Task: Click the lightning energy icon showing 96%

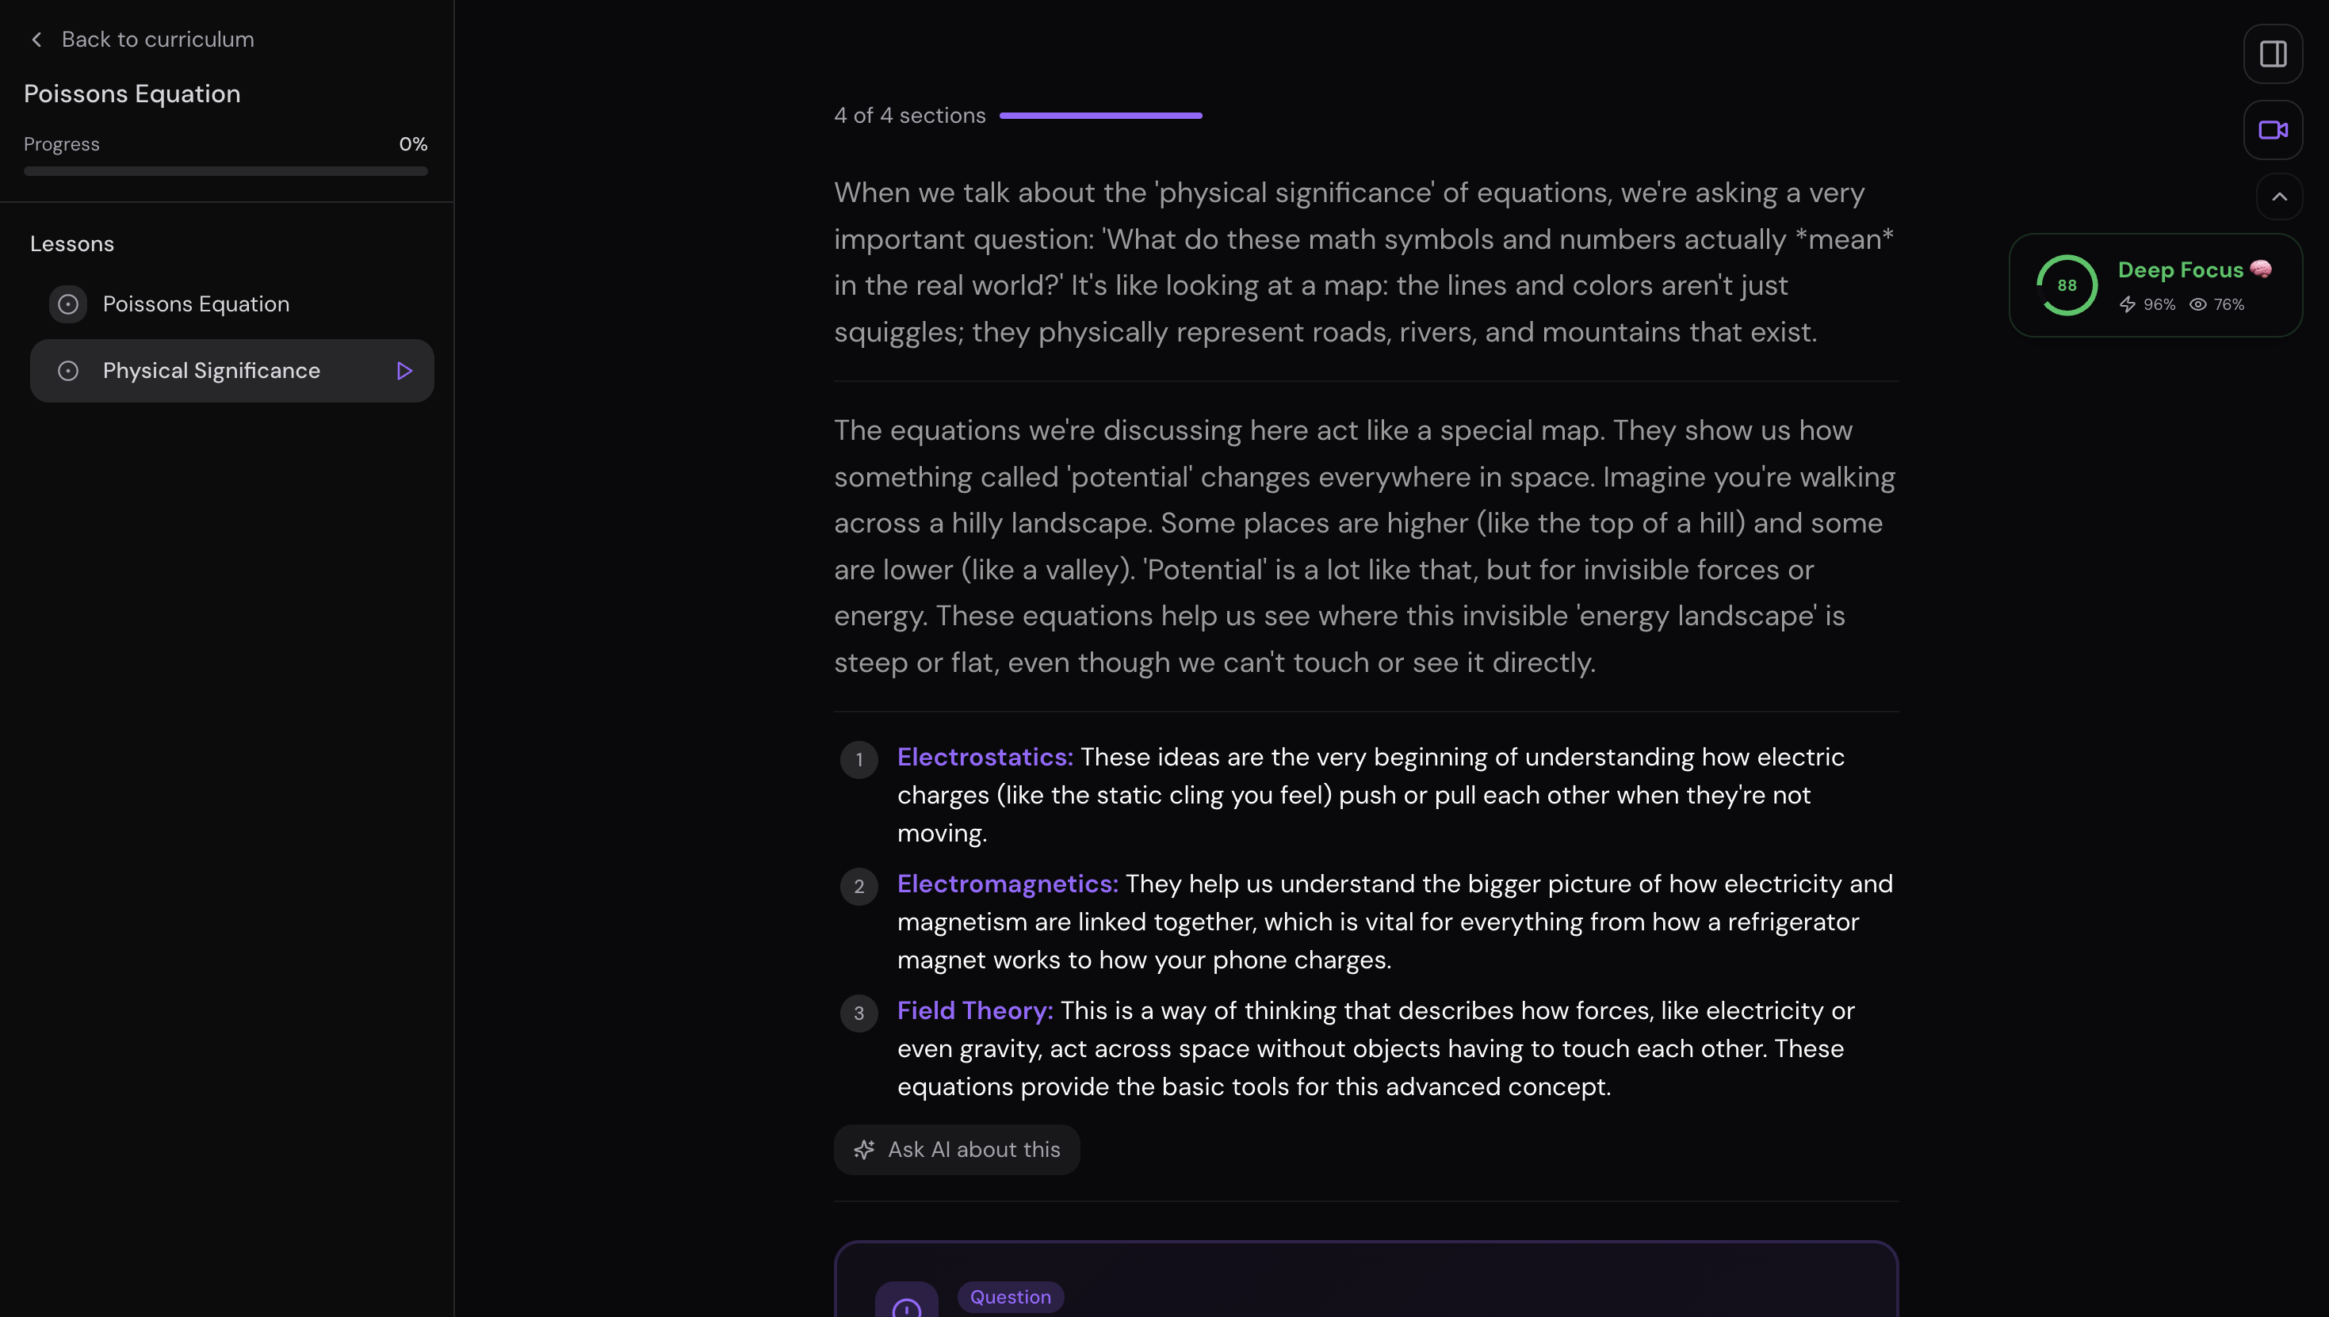Action: click(x=2127, y=305)
